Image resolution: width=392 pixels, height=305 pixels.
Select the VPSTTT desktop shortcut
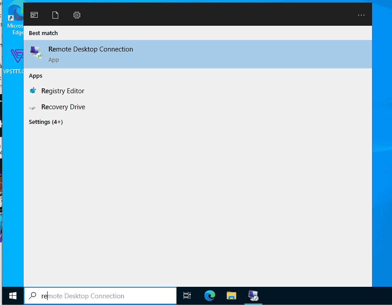[x=14, y=61]
